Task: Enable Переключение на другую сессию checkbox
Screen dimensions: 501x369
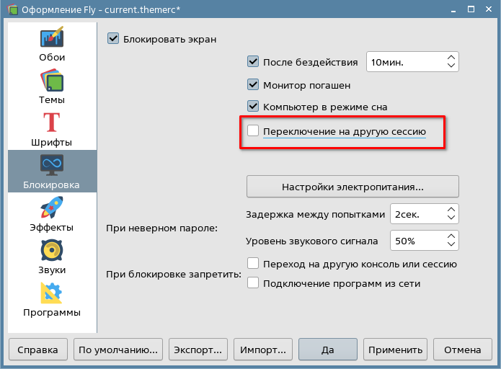Action: coord(253,131)
